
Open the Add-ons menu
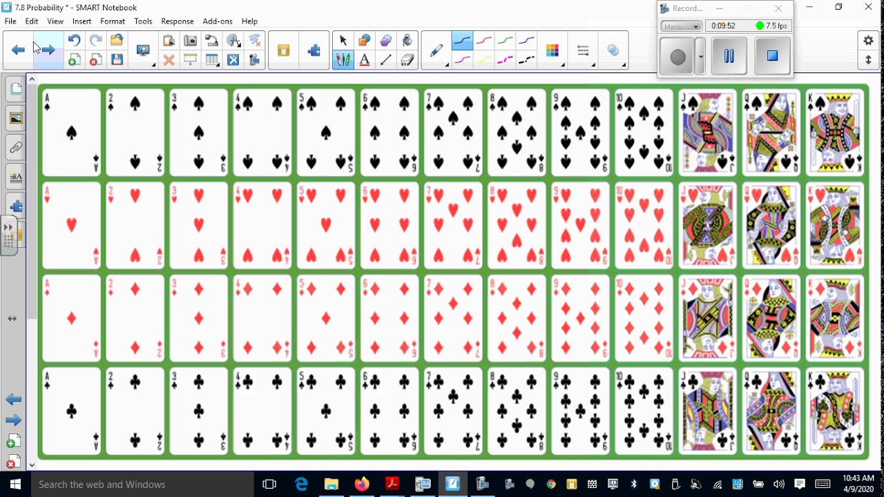pyautogui.click(x=218, y=21)
